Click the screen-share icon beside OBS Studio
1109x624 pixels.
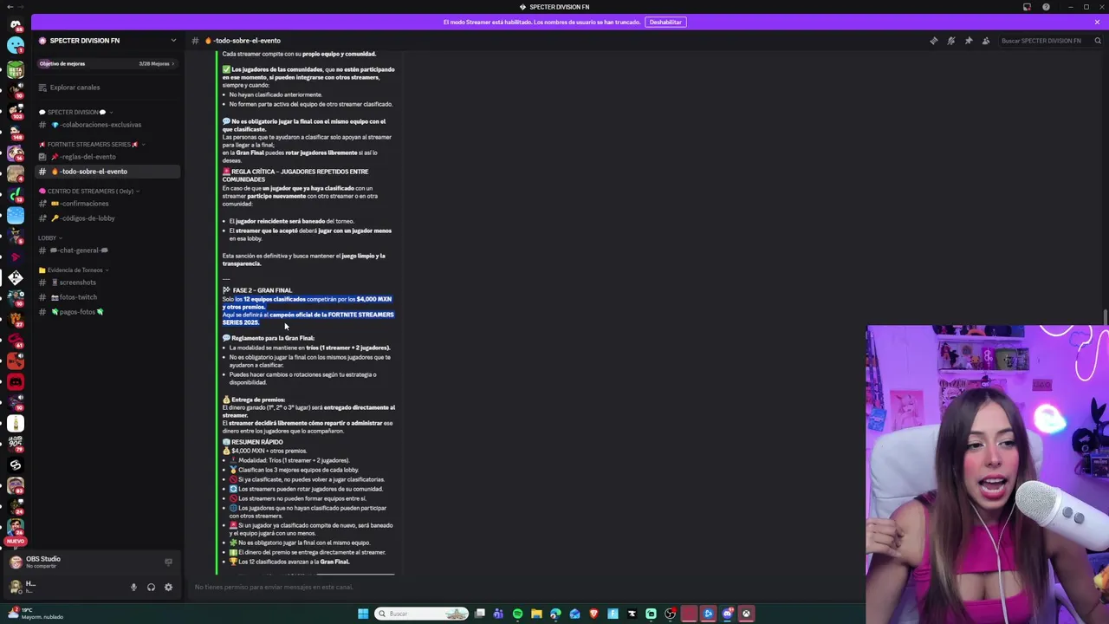coord(168,562)
